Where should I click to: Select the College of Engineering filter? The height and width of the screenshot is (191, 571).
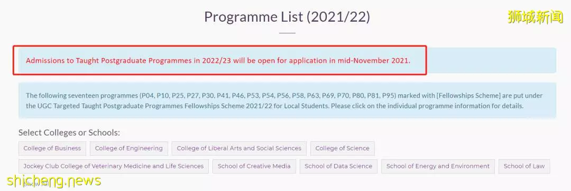pos(129,148)
